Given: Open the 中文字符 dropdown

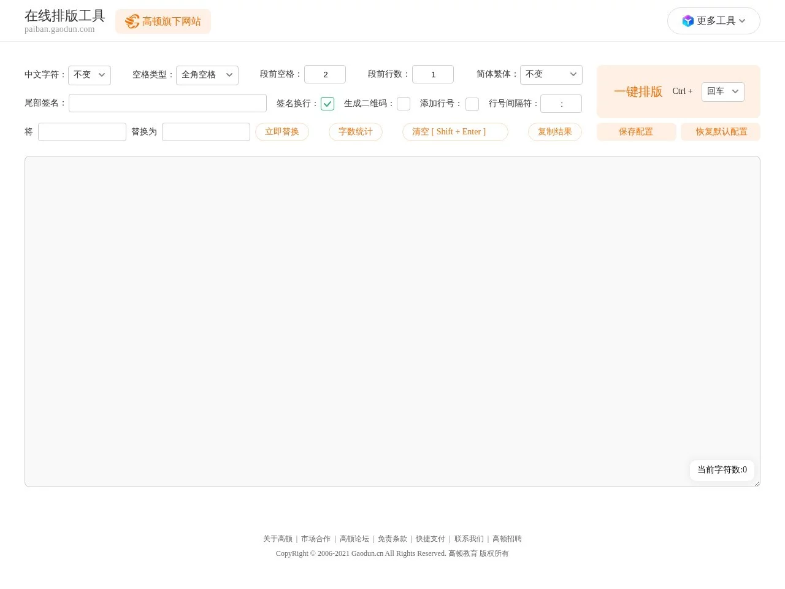Looking at the screenshot, I should 90,75.
